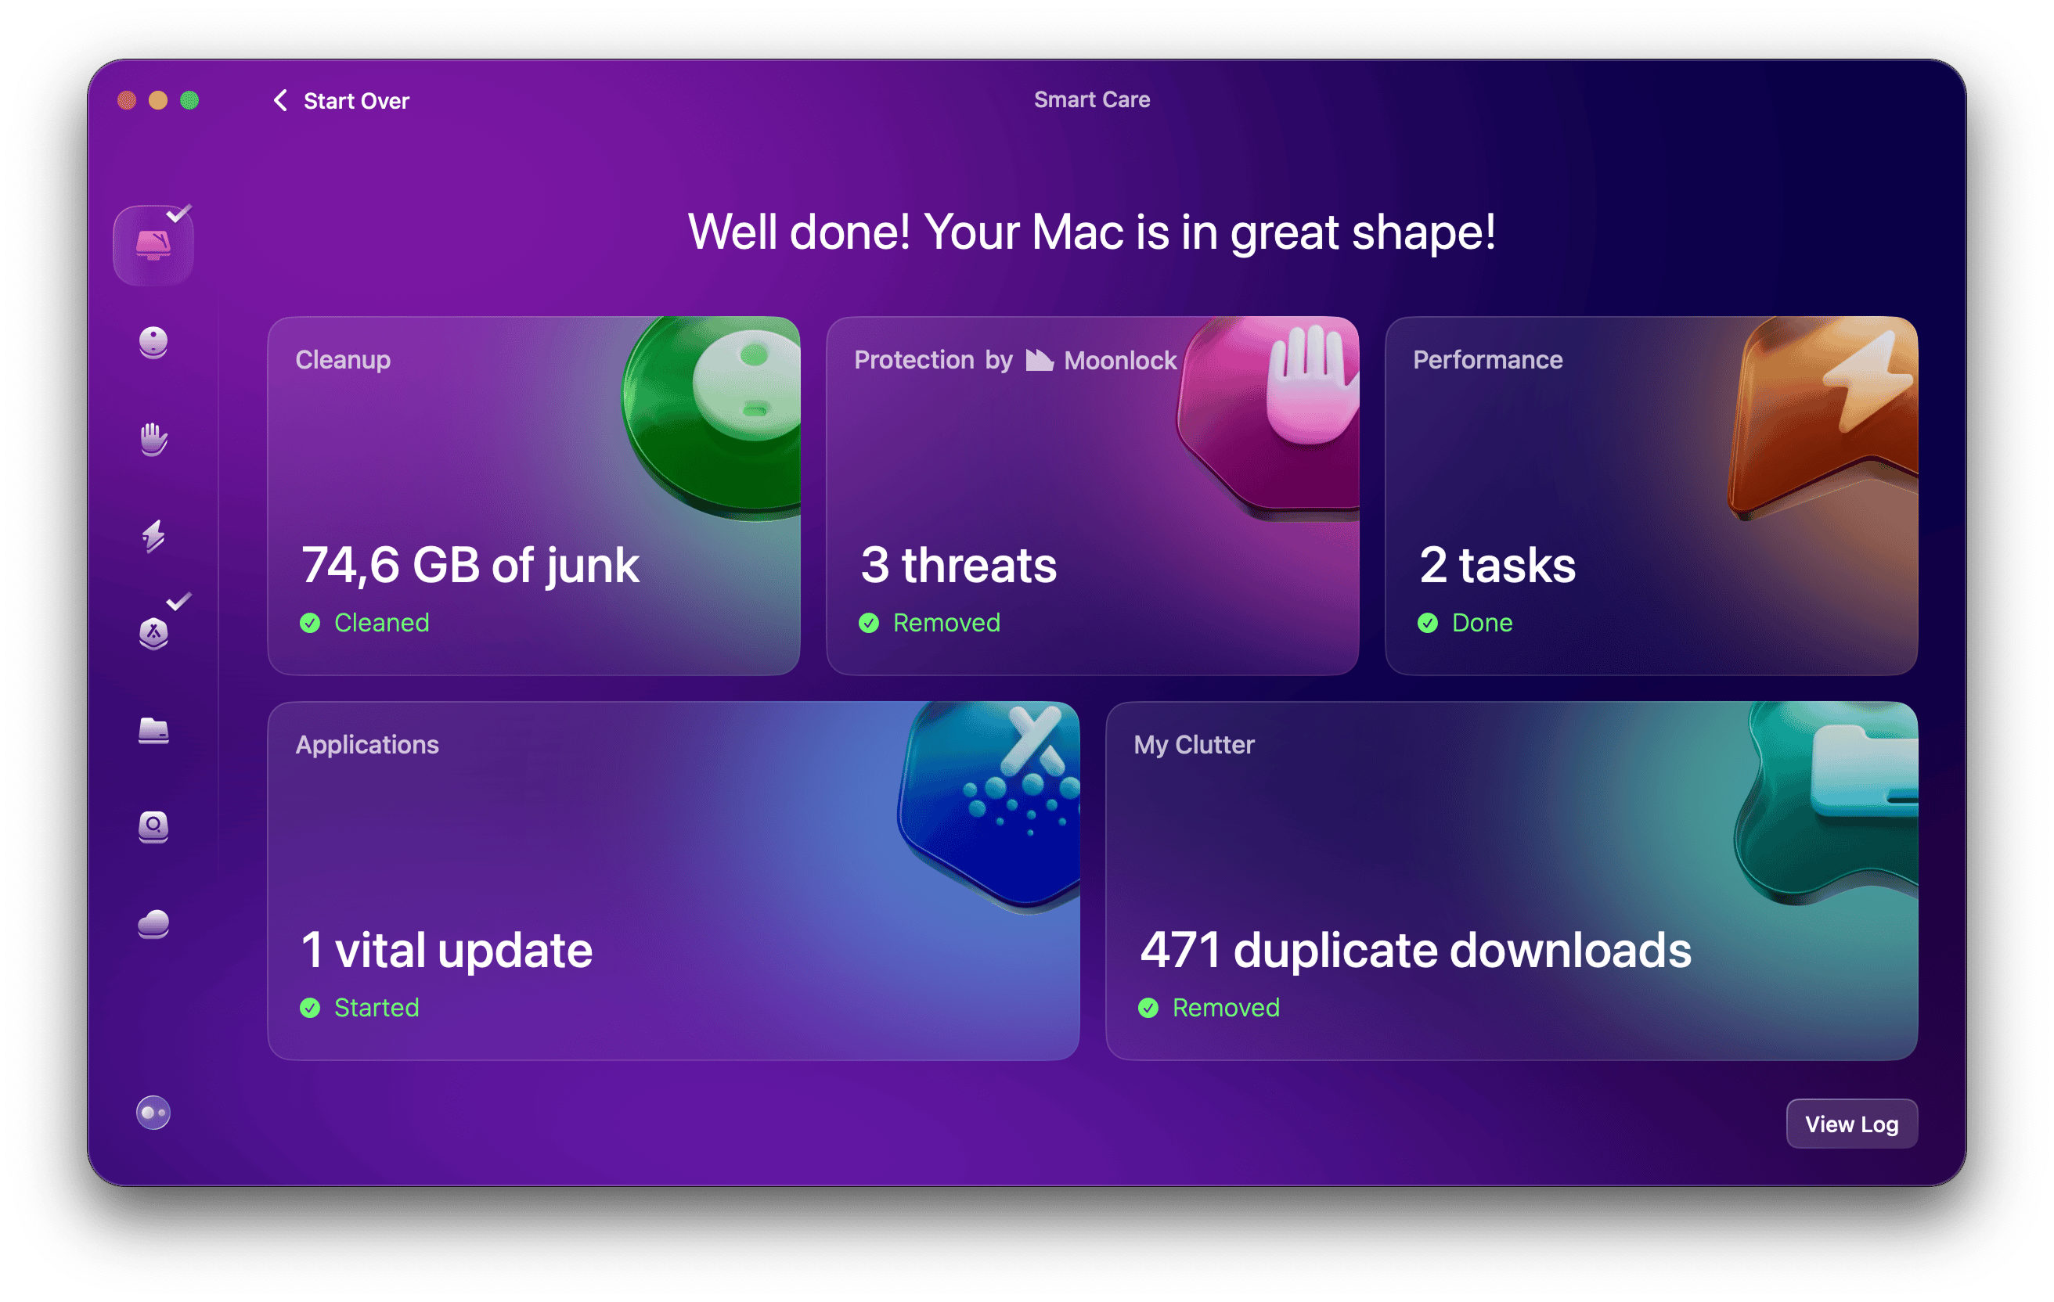Open the cloud storage icon in the sidebar
The image size is (2054, 1302).
coord(153,924)
